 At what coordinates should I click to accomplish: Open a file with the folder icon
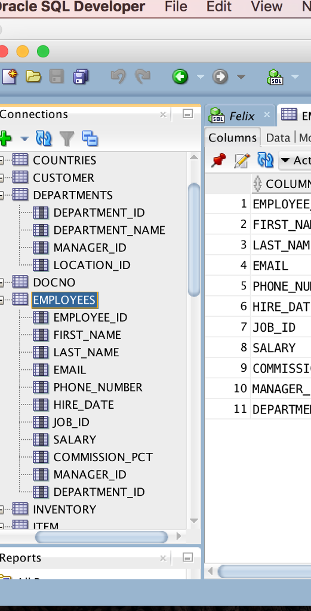pos(33,77)
